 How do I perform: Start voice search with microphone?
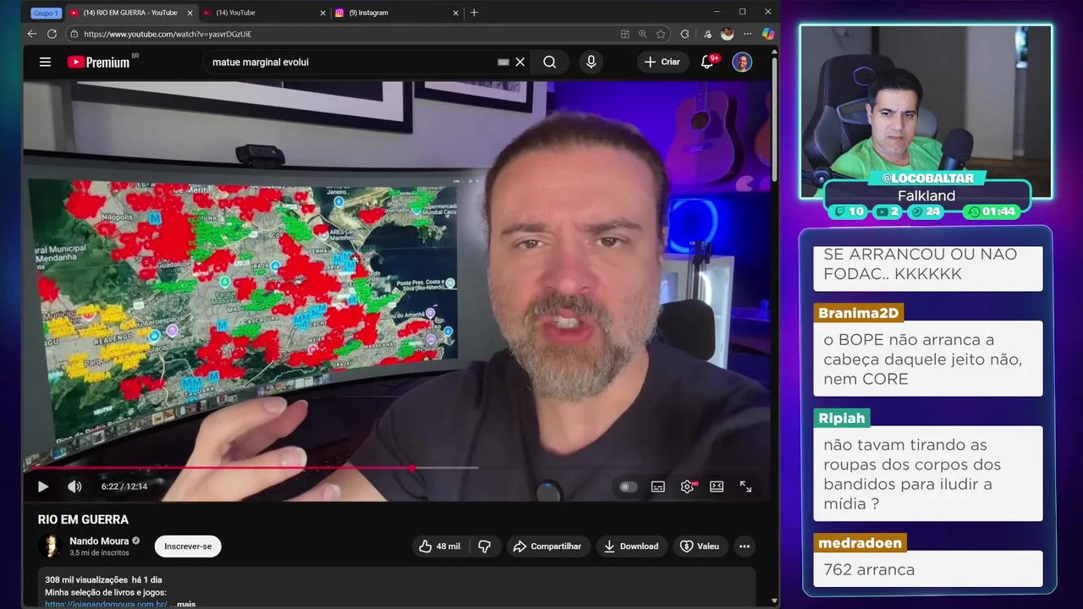[591, 62]
